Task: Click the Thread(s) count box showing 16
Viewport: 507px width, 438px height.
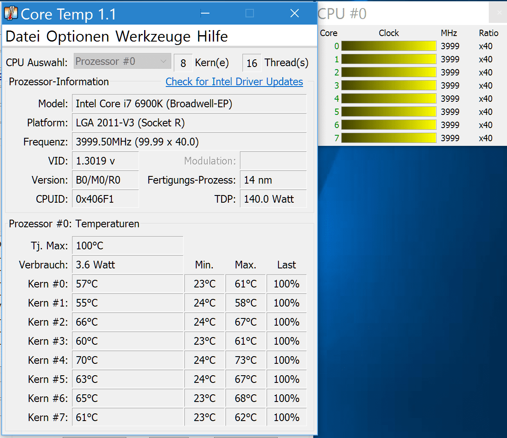Action: 252,63
